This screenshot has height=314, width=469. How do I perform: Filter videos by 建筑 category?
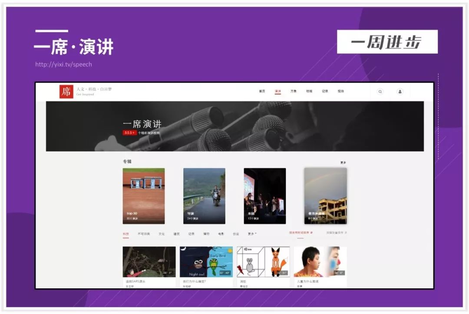coord(177,233)
